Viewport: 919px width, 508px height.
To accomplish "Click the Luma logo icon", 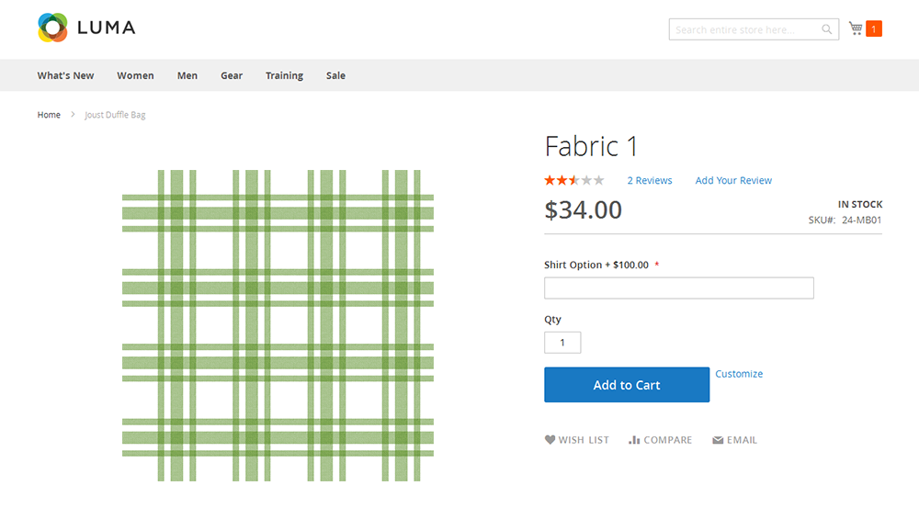I will [52, 28].
